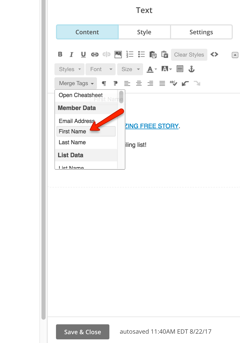
Task: Center align the text
Action: (x=139, y=83)
